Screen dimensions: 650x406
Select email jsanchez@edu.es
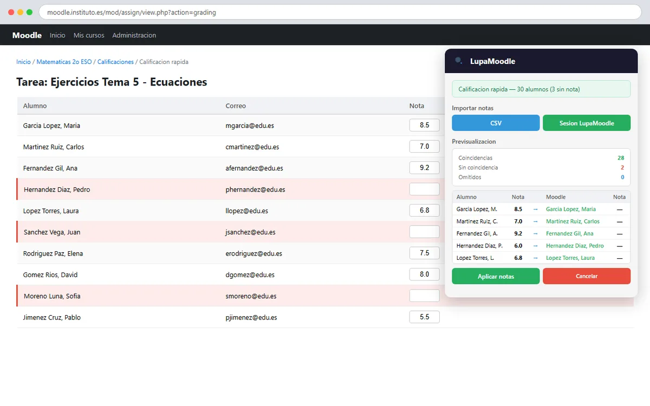(250, 232)
